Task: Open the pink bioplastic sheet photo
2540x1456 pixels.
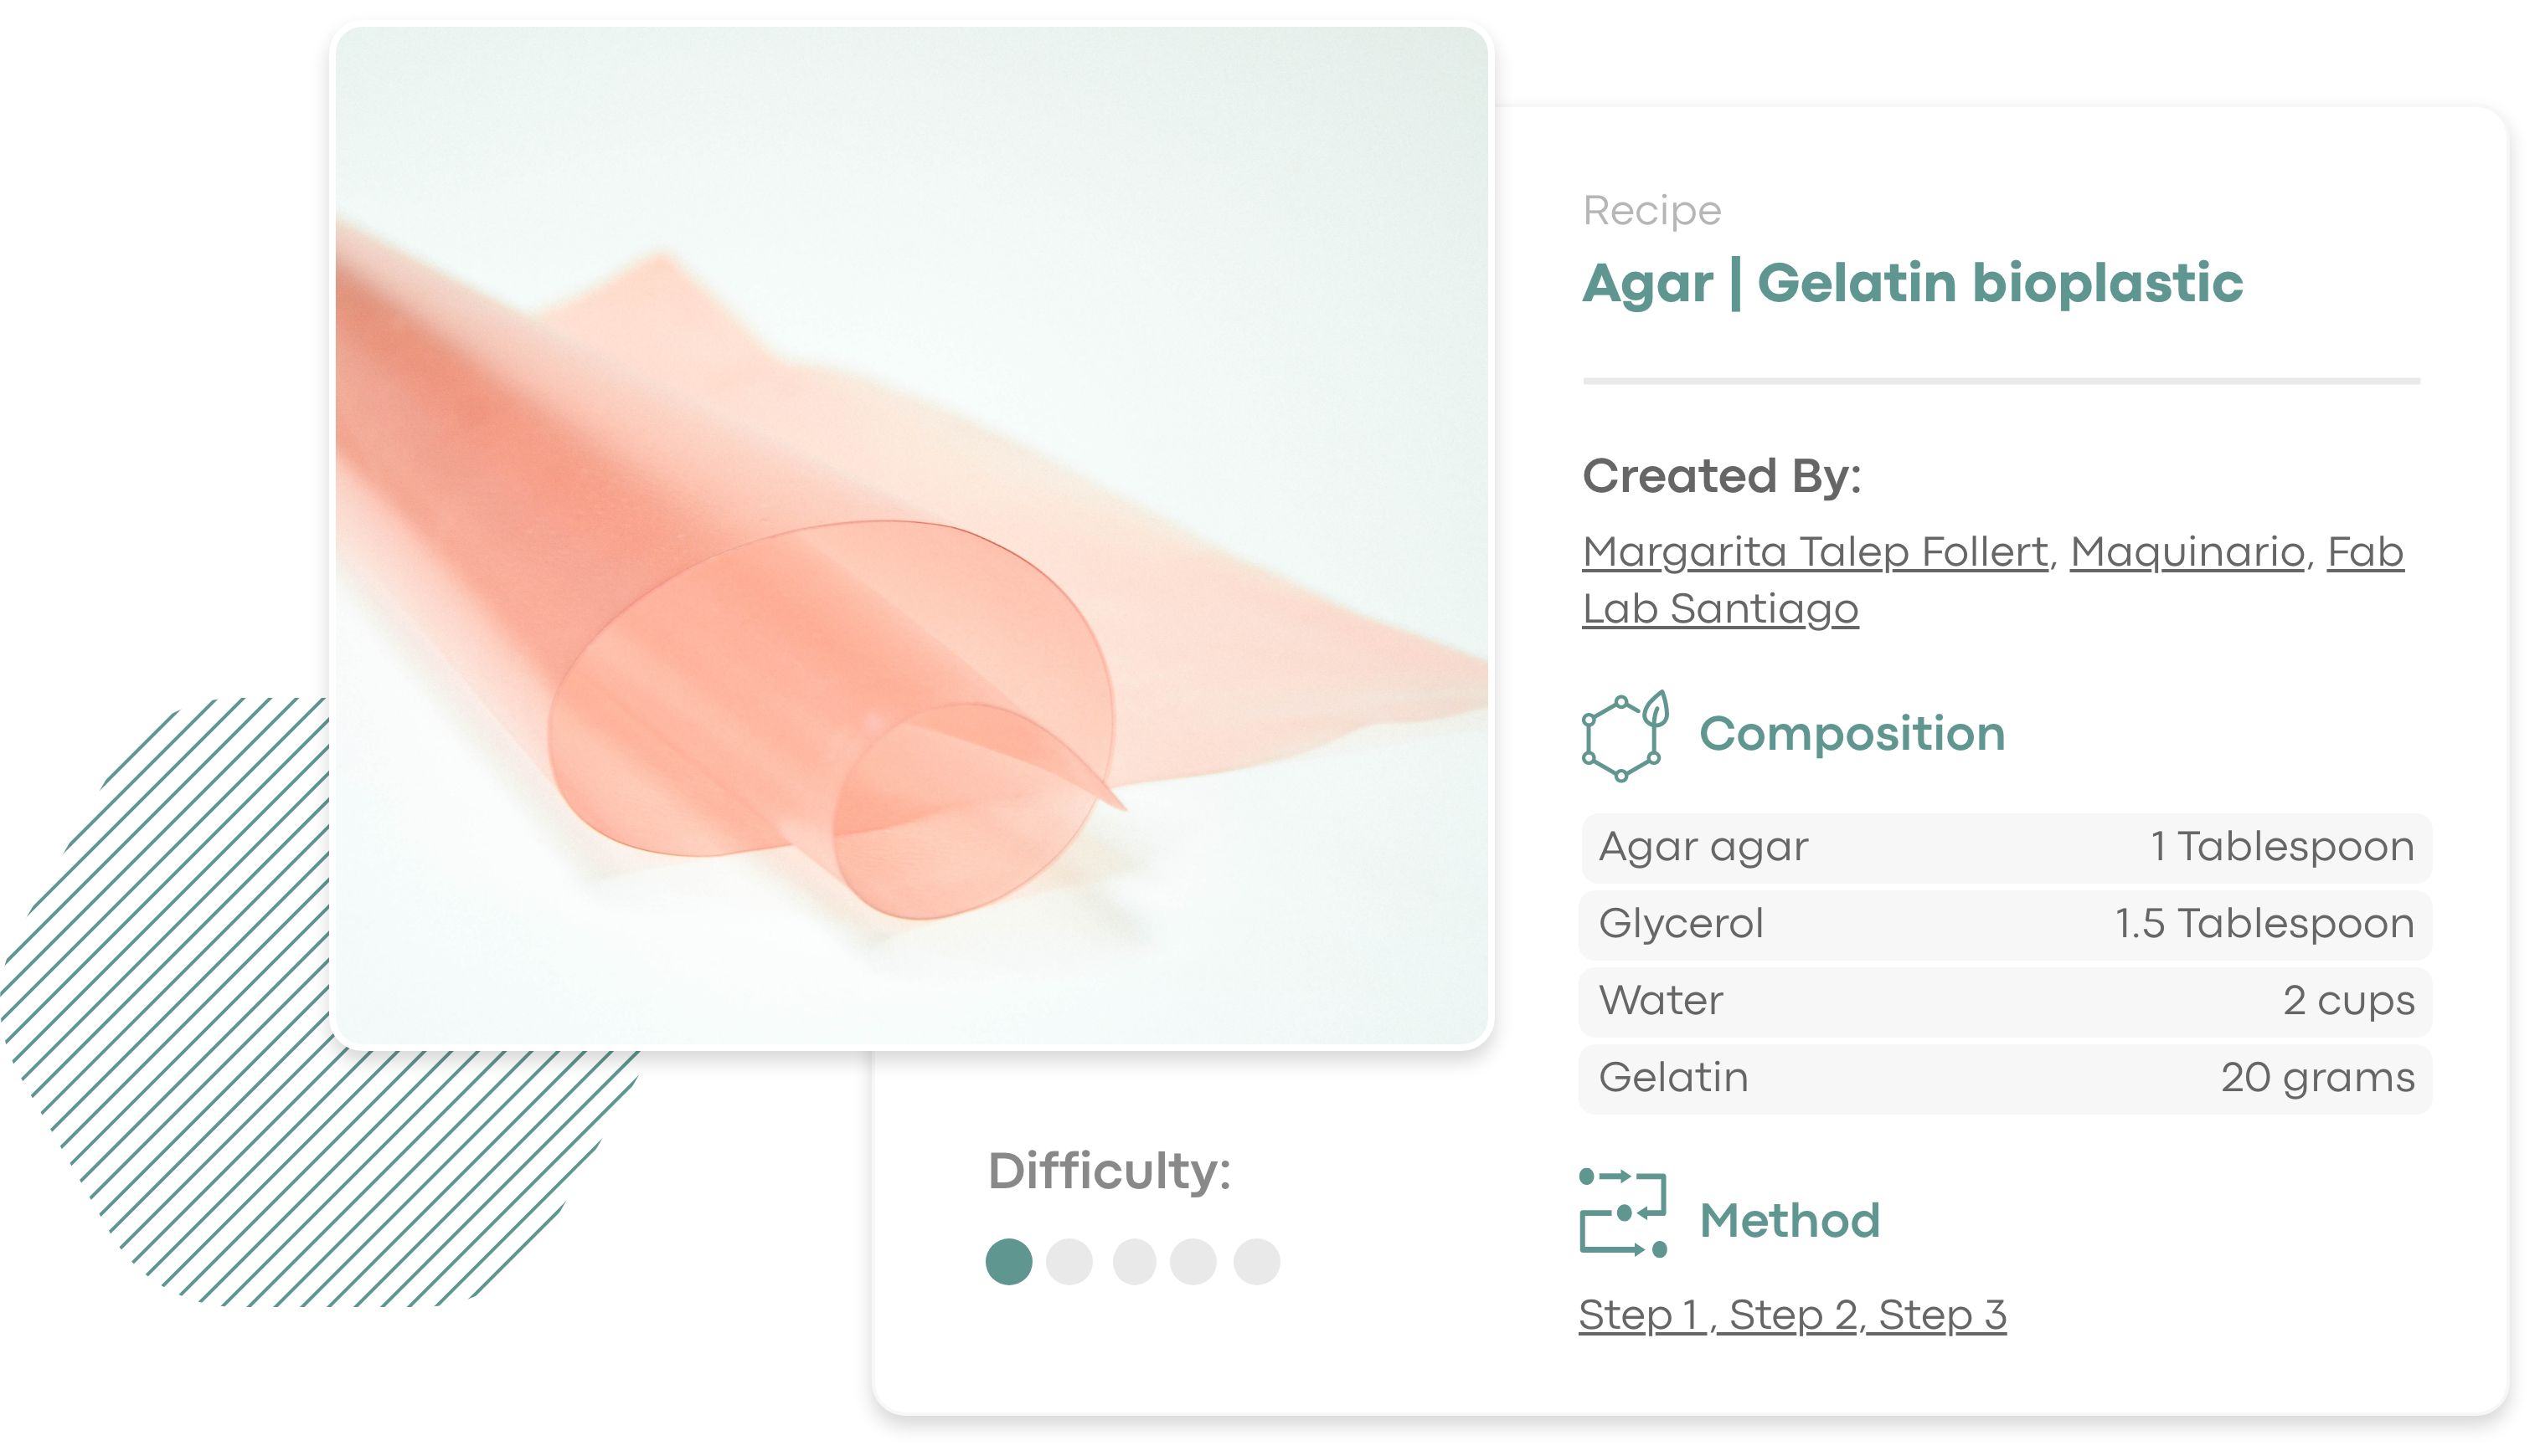Action: (910, 535)
